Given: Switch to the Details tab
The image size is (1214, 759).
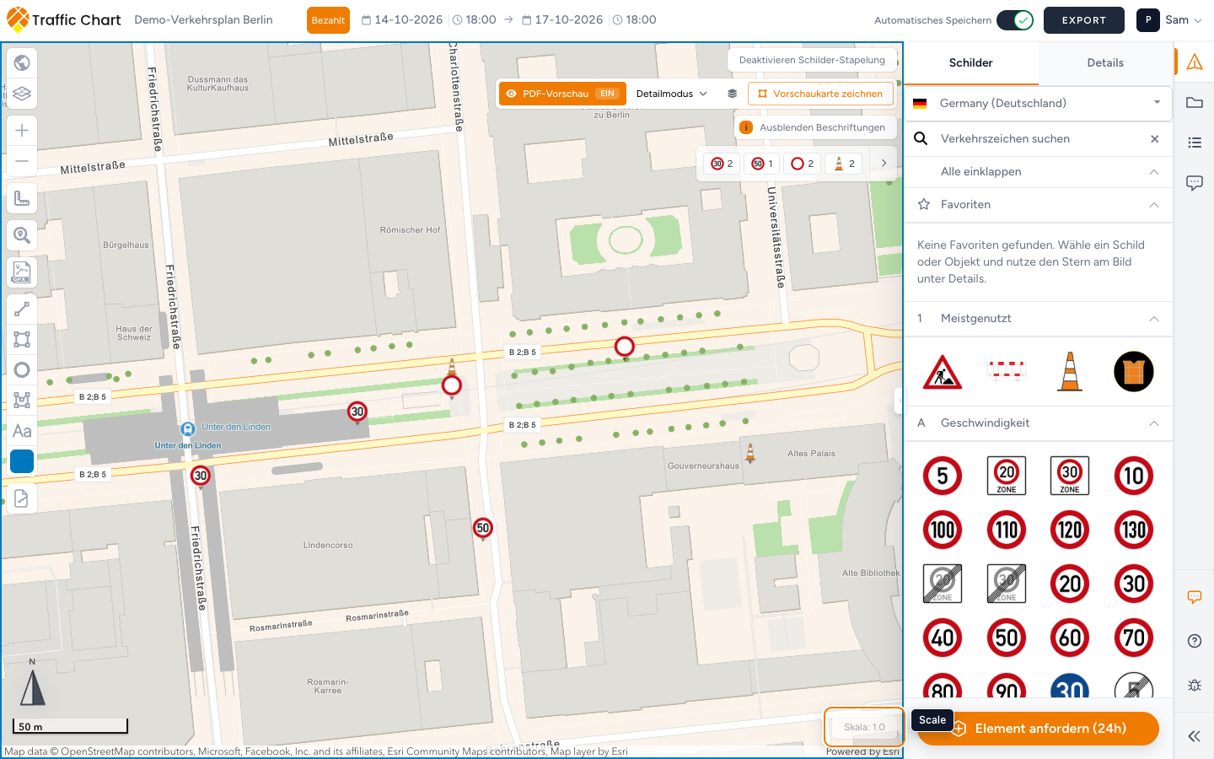Looking at the screenshot, I should point(1105,62).
